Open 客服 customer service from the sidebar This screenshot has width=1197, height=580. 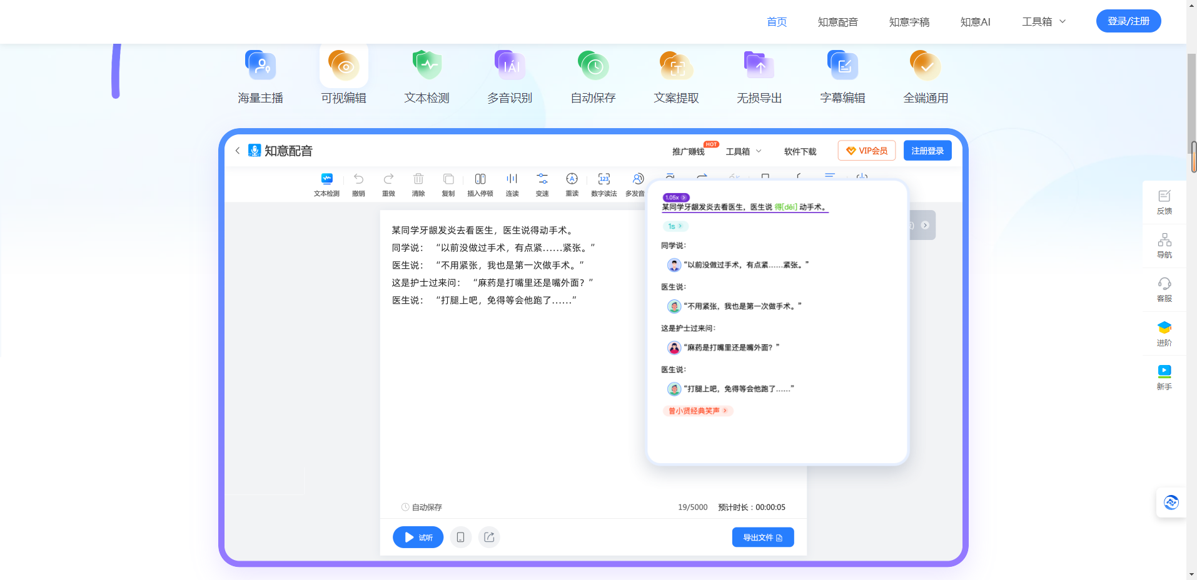click(1164, 289)
